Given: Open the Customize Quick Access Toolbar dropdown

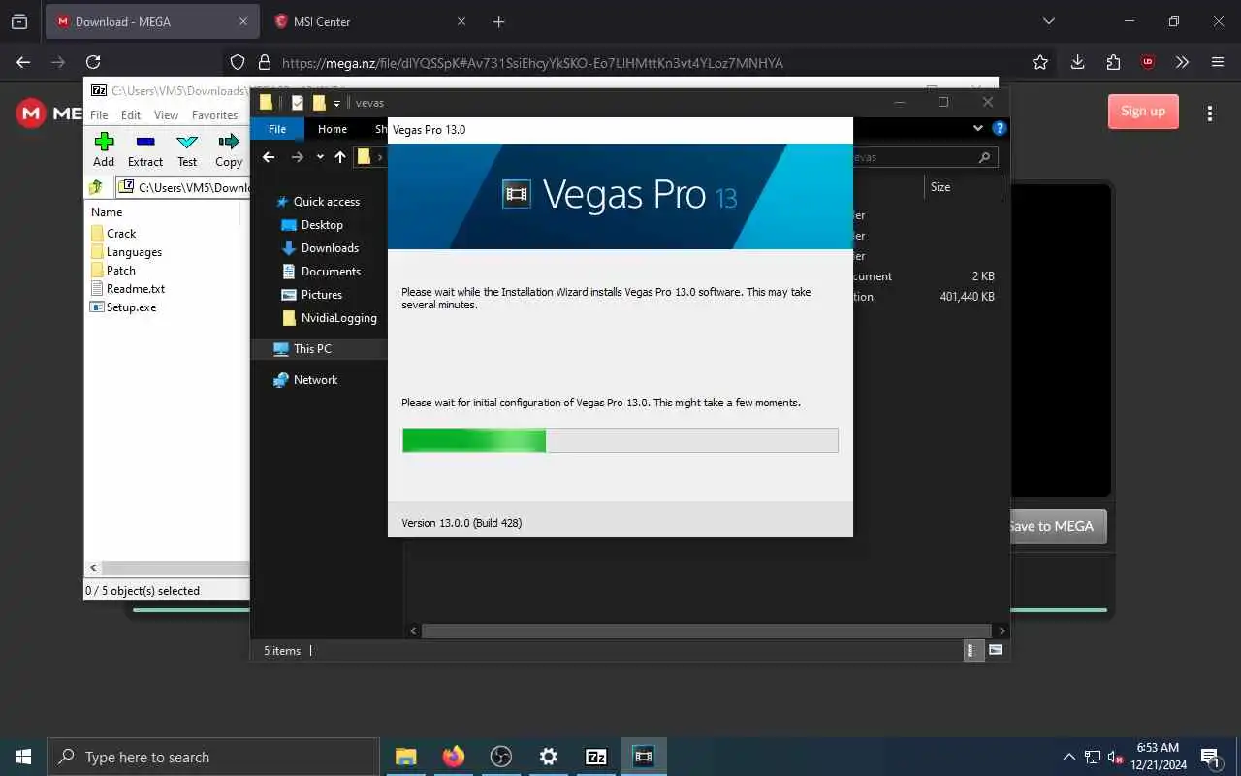Looking at the screenshot, I should (x=337, y=103).
